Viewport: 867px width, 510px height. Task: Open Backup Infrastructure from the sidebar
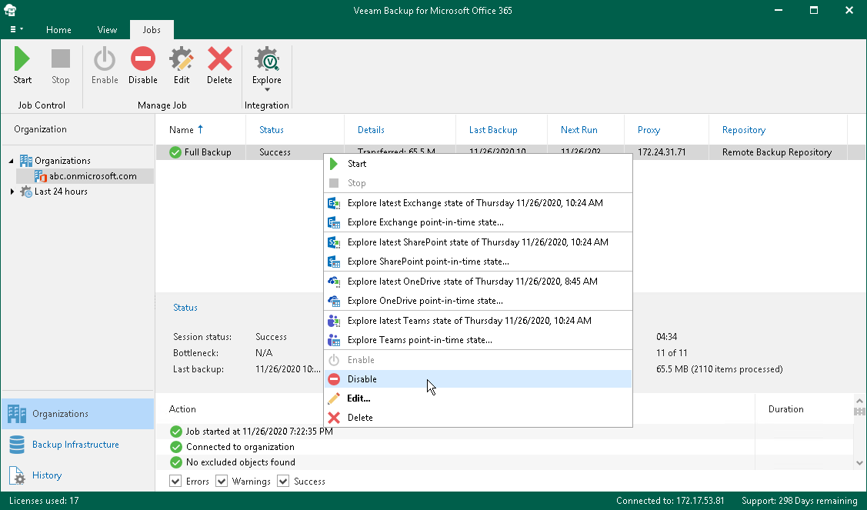(75, 445)
